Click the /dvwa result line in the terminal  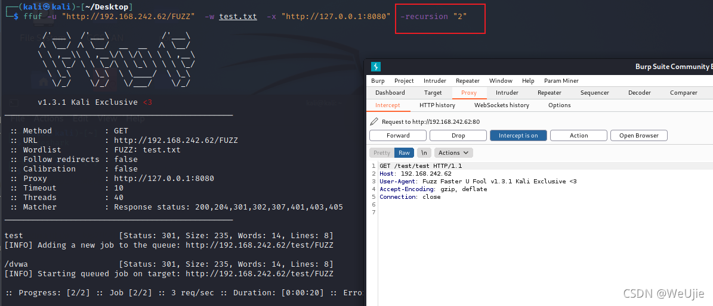click(x=169, y=264)
